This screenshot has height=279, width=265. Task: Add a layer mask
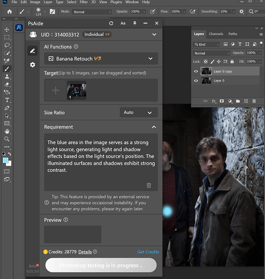click(x=222, y=101)
